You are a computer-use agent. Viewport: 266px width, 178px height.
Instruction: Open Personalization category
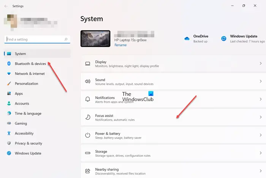pyautogui.click(x=37, y=83)
